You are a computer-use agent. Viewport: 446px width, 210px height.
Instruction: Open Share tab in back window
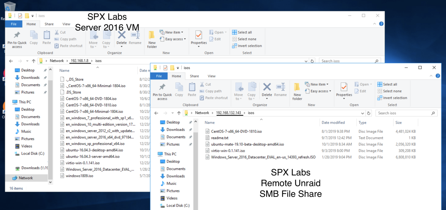coord(49,24)
